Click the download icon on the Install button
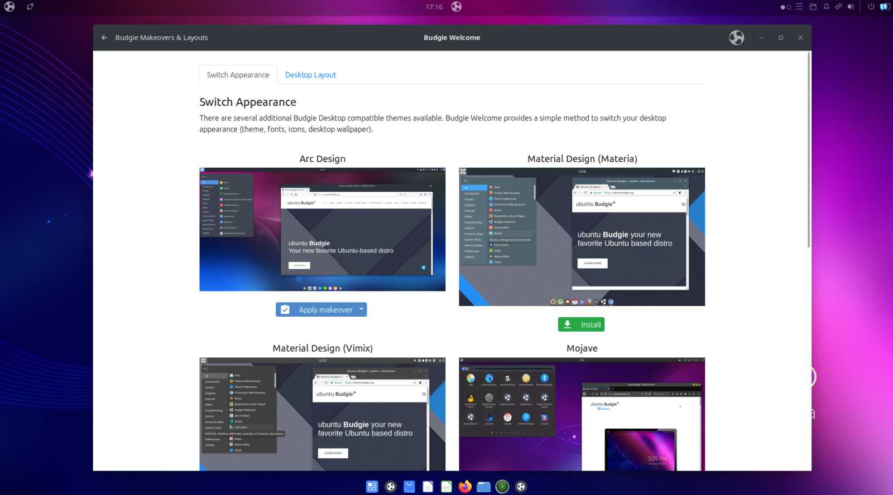This screenshot has width=893, height=495. 568,324
